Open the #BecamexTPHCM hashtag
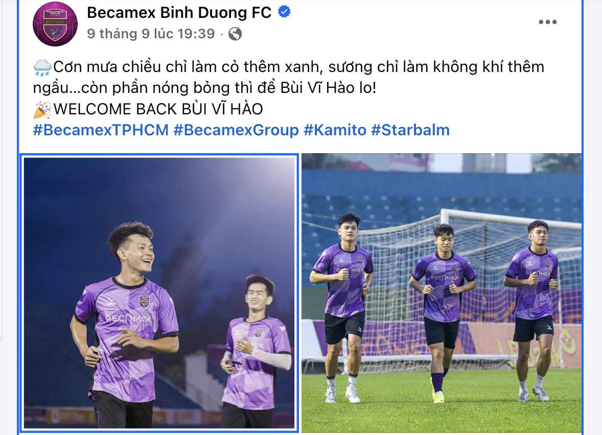602x435 pixels. (x=101, y=130)
